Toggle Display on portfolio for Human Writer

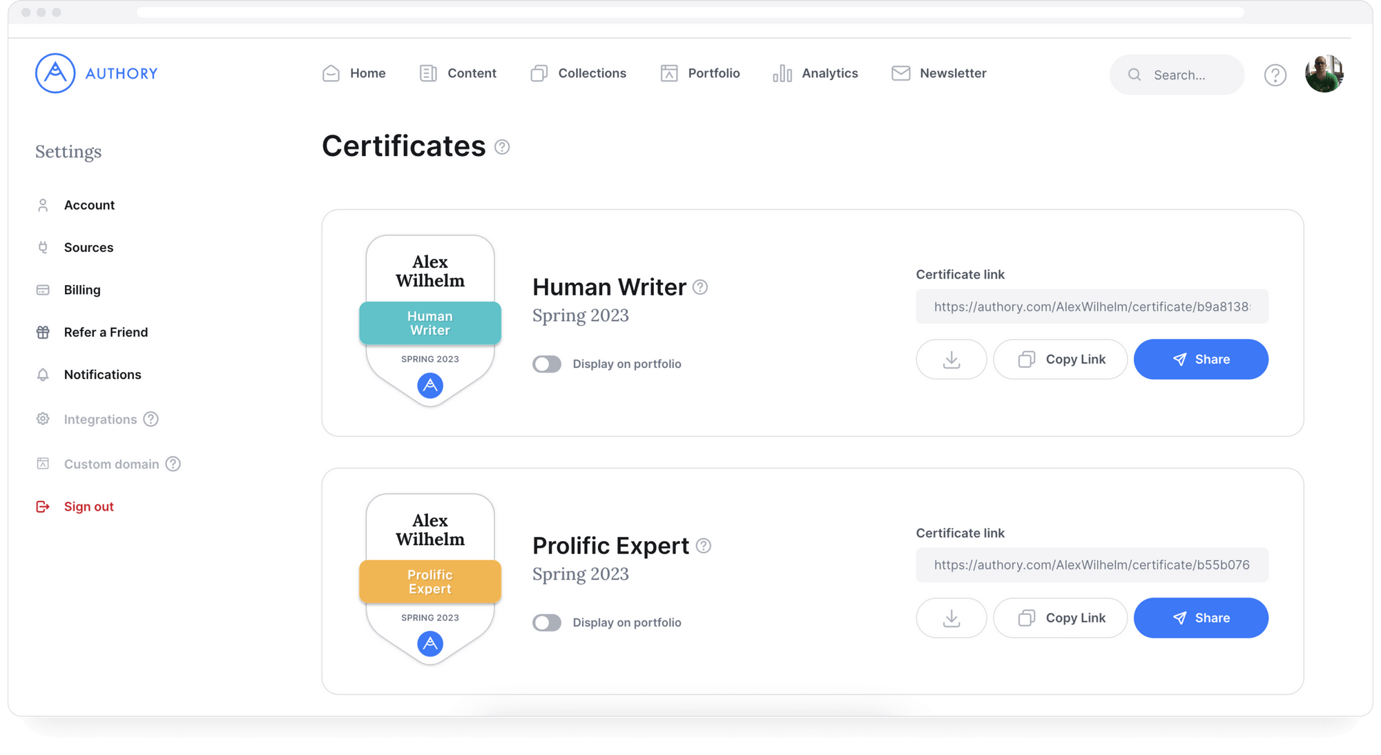547,364
